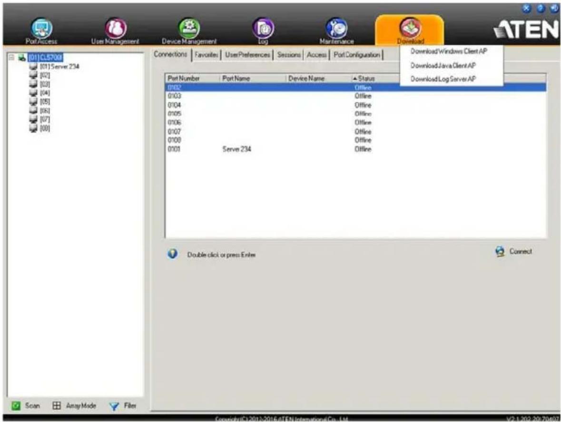
Task: Click the Scan icon at bottom left
Action: point(16,405)
